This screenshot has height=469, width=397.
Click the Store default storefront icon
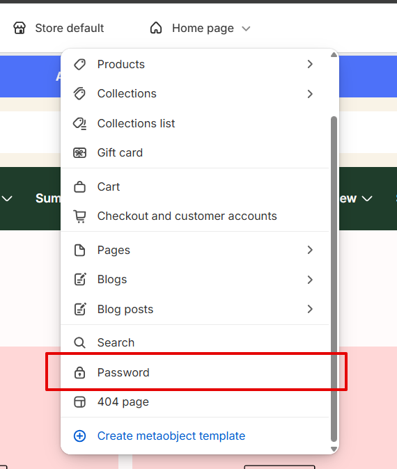point(20,28)
